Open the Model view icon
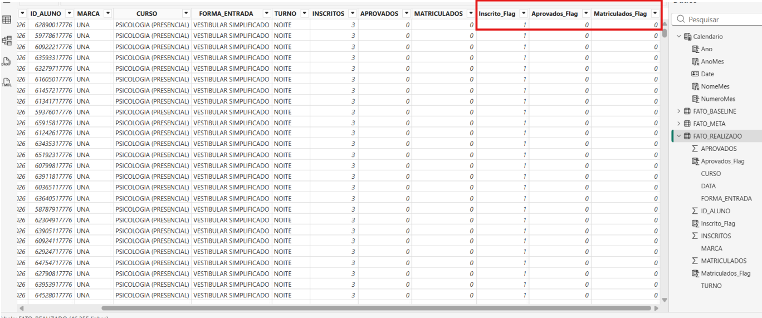 (8, 40)
